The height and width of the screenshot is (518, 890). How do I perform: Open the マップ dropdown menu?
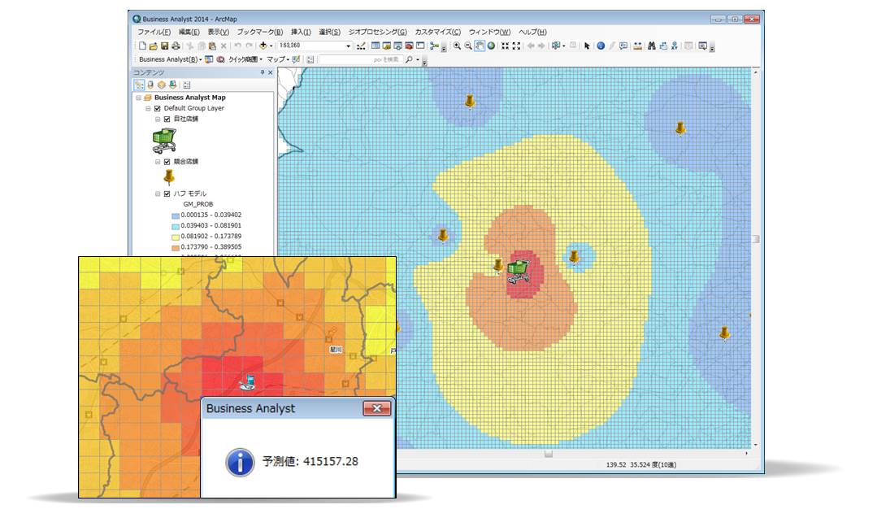(x=278, y=59)
